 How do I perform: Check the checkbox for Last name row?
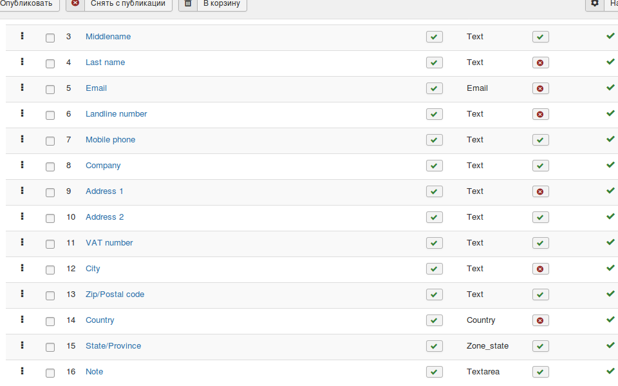pyautogui.click(x=50, y=64)
